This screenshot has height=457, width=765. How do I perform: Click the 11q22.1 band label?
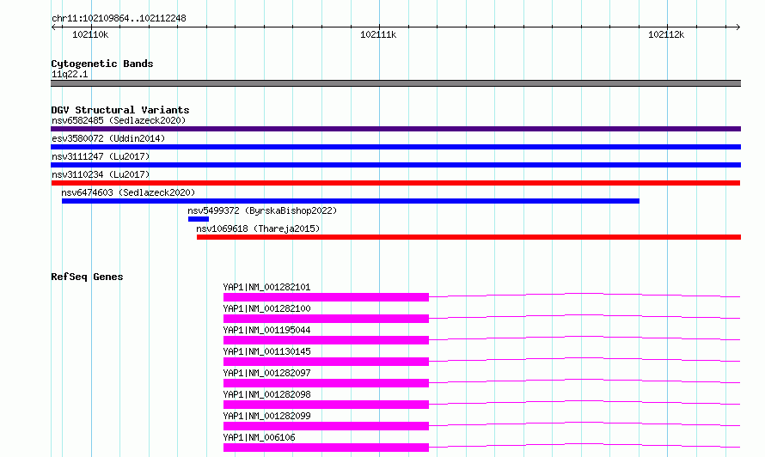(70, 74)
